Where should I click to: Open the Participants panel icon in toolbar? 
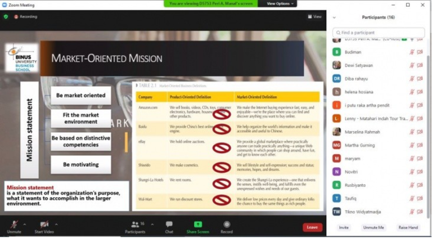(135, 224)
